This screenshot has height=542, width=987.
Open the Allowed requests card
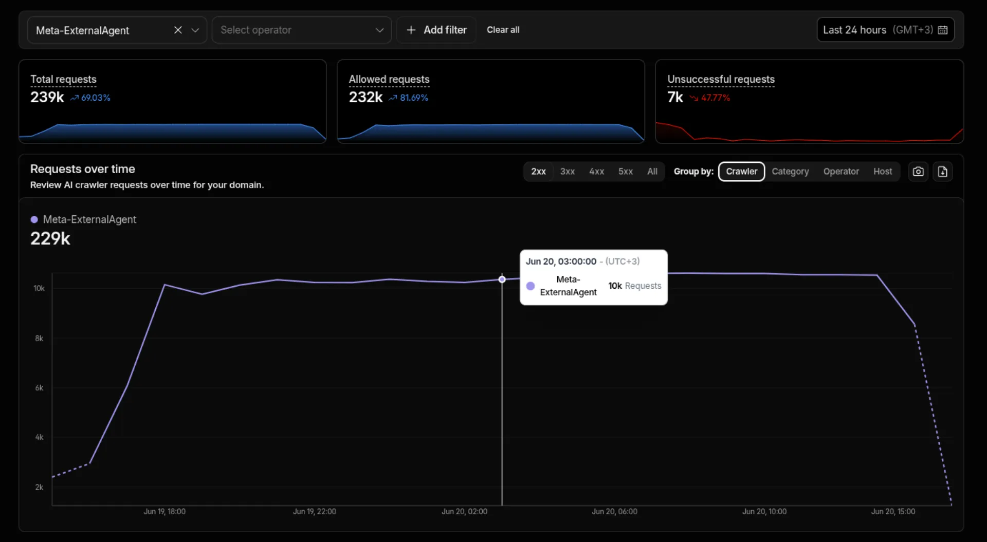491,101
